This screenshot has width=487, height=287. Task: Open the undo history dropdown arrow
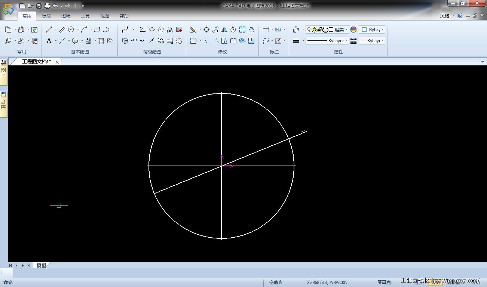pyautogui.click(x=61, y=6)
